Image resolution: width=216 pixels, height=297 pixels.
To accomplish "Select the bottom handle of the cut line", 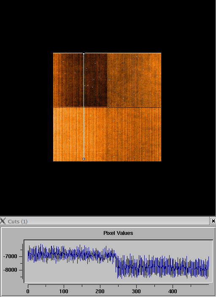I will pyautogui.click(x=84, y=159).
